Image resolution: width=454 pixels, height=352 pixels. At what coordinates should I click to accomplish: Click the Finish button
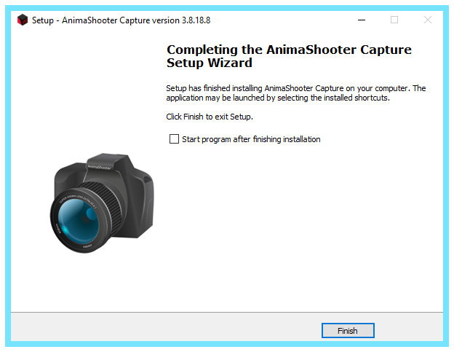point(348,331)
